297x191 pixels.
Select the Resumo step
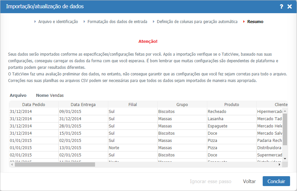pyautogui.click(x=255, y=22)
